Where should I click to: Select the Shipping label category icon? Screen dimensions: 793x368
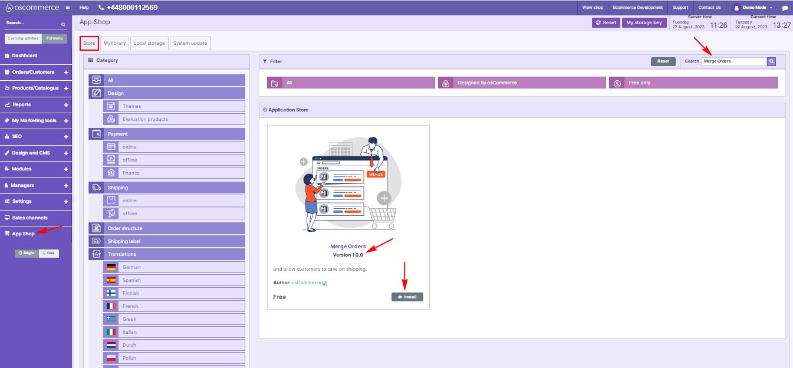tap(96, 241)
